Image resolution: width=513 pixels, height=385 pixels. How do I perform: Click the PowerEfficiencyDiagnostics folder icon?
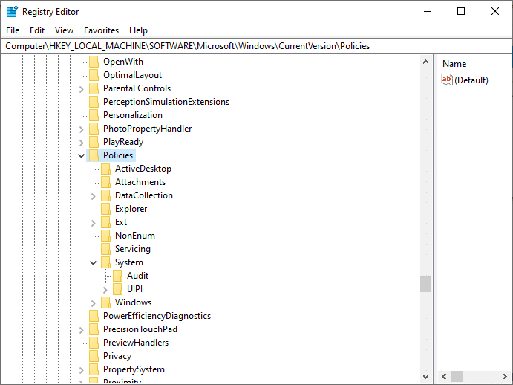[x=94, y=316]
